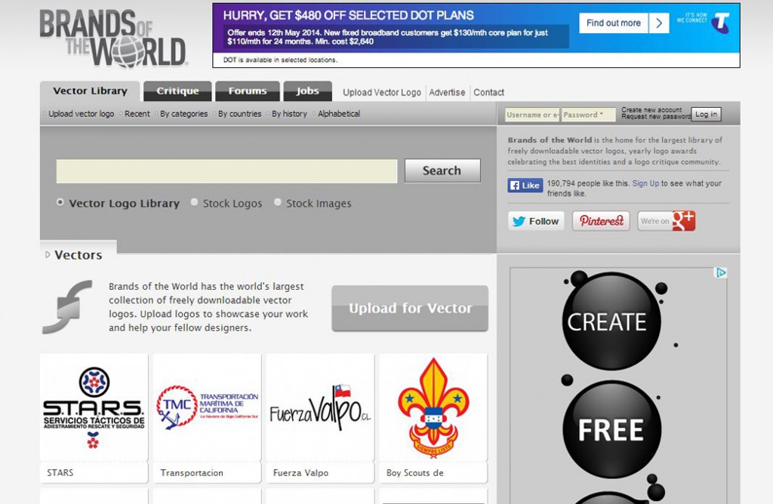The height and width of the screenshot is (504, 773).
Task: Follow on Twitter
Action: (x=536, y=221)
